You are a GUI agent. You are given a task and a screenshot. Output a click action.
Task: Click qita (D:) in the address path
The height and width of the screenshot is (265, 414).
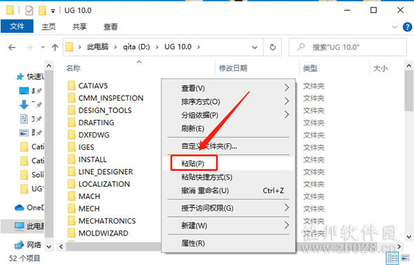click(x=136, y=47)
